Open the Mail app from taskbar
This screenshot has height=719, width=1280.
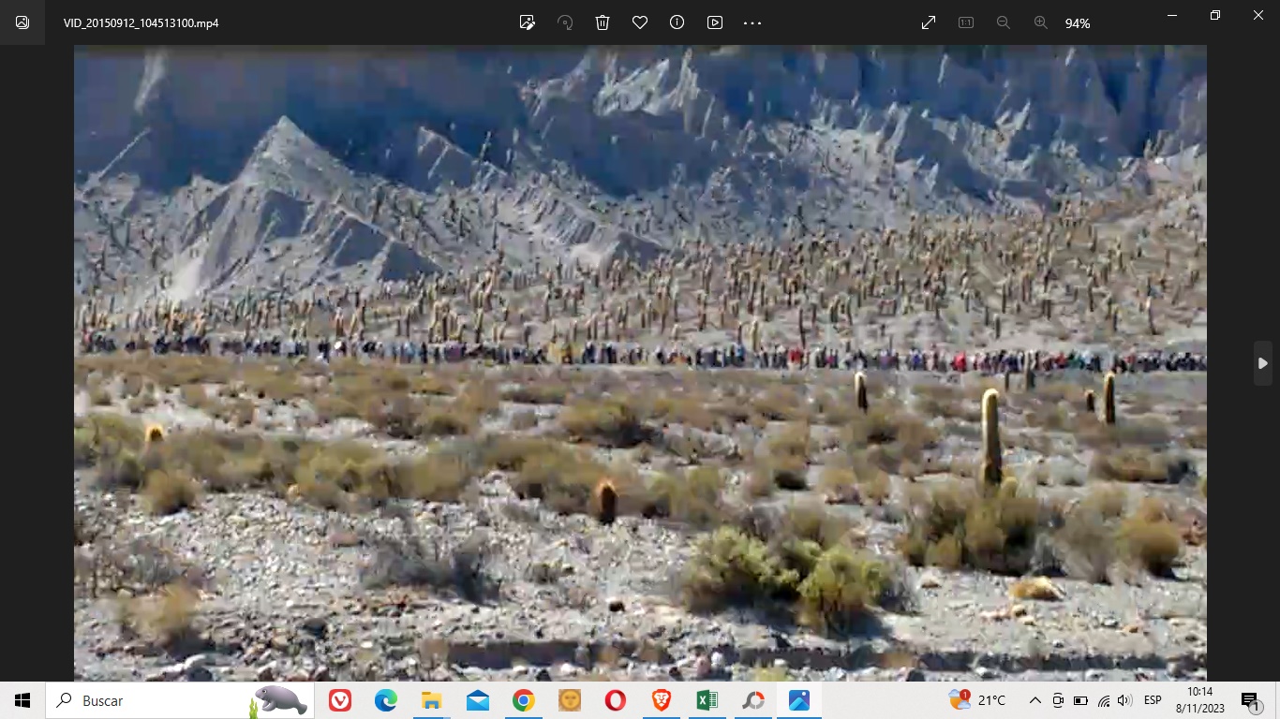[478, 700]
